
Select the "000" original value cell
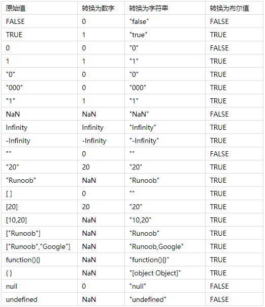[x=39, y=88]
